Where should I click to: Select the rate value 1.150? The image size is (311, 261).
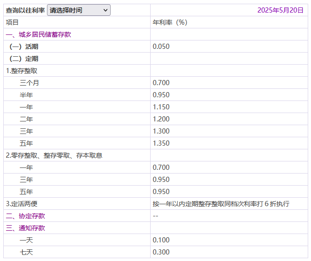[x=161, y=107]
